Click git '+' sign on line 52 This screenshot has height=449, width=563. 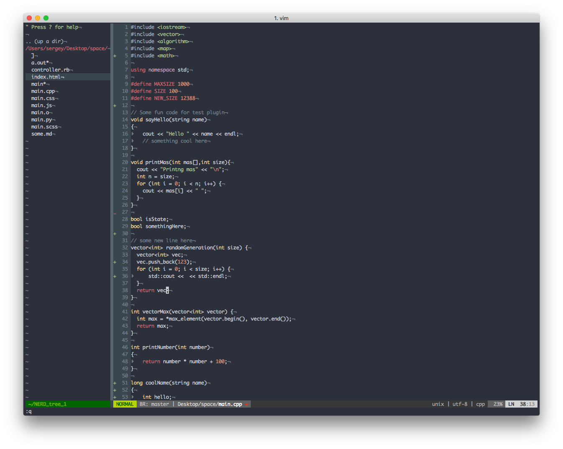pos(115,390)
